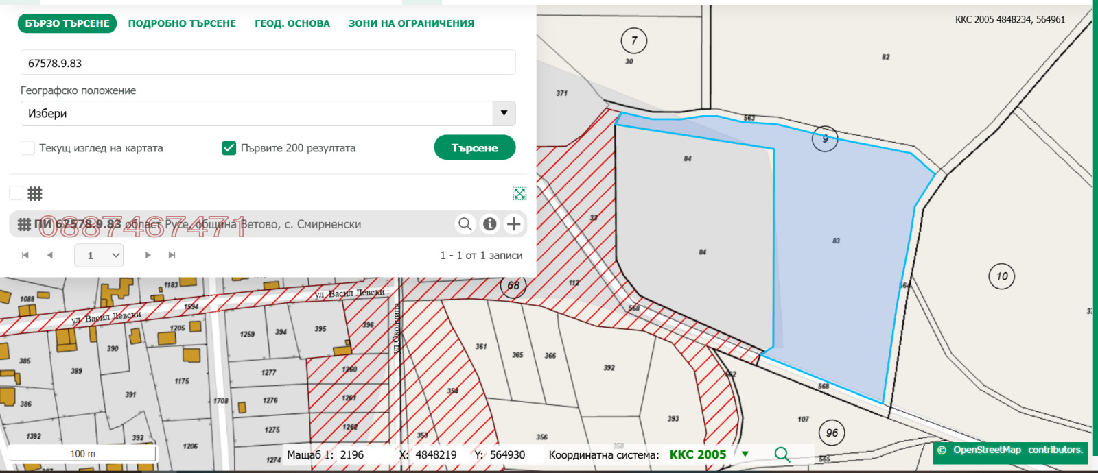Click the plus icon on result row
Viewport: 1098px width, 473px height.
(x=513, y=224)
